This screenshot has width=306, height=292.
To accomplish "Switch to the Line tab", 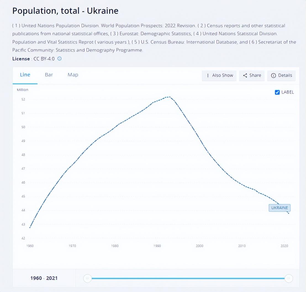I will pos(25,75).
